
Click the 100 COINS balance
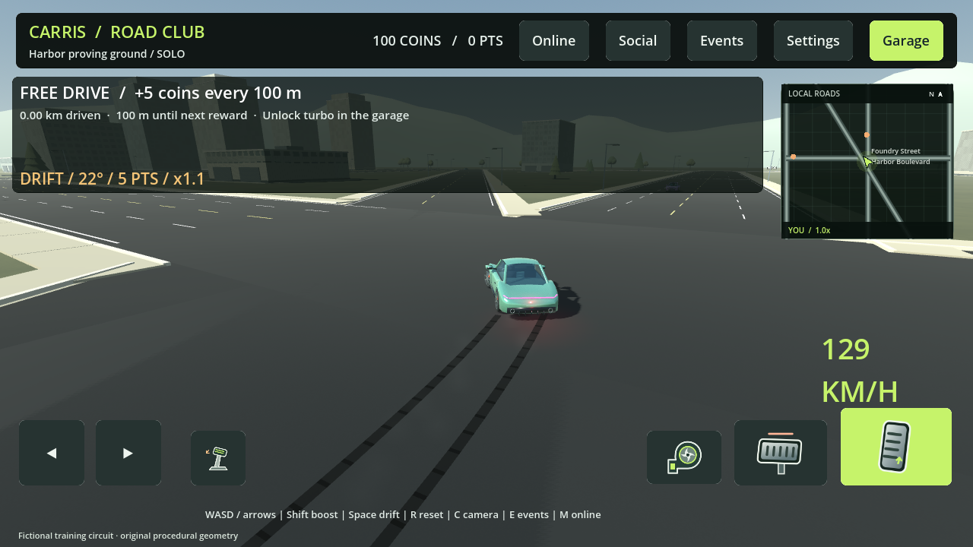(x=407, y=41)
